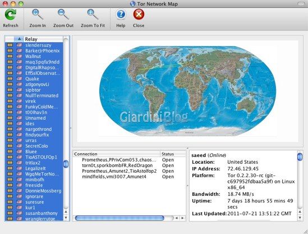308x234 pixels.
Task: Click the window toolbar toggle pill button
Action: 301,4
